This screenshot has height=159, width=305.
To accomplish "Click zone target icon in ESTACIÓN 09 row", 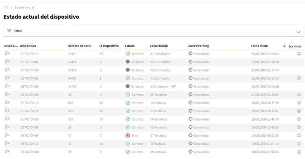I will point(190,151).
